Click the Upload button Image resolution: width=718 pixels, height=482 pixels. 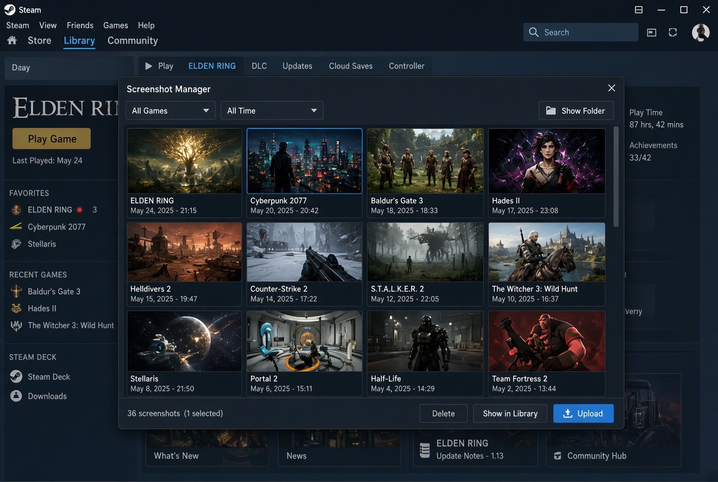pyautogui.click(x=583, y=413)
